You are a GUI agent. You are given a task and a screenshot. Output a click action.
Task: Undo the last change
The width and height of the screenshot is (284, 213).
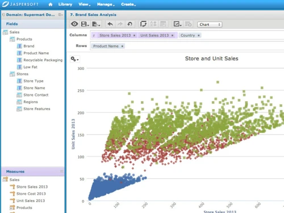click(110, 24)
